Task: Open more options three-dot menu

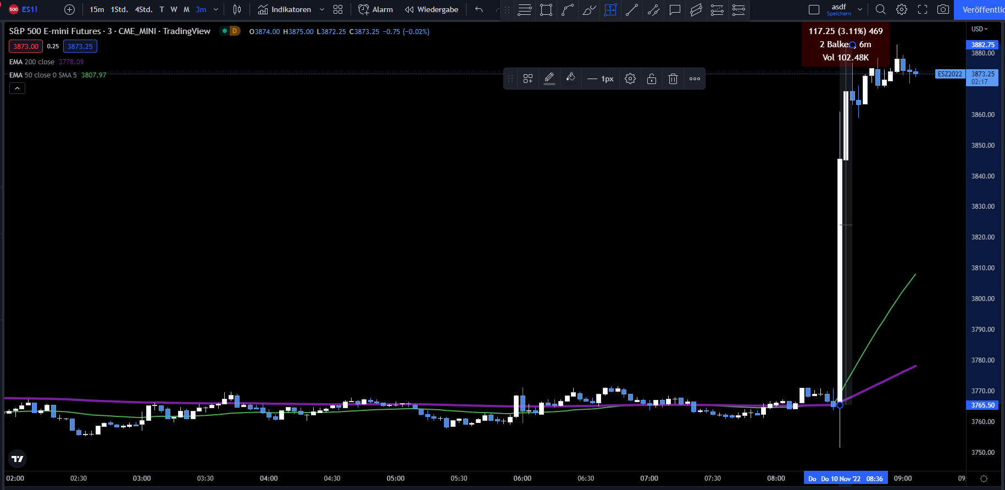Action: pos(695,79)
